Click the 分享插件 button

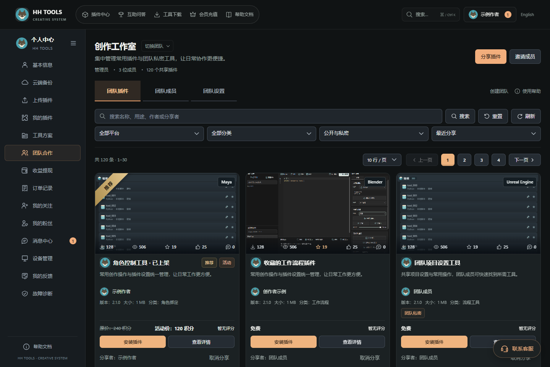(491, 57)
